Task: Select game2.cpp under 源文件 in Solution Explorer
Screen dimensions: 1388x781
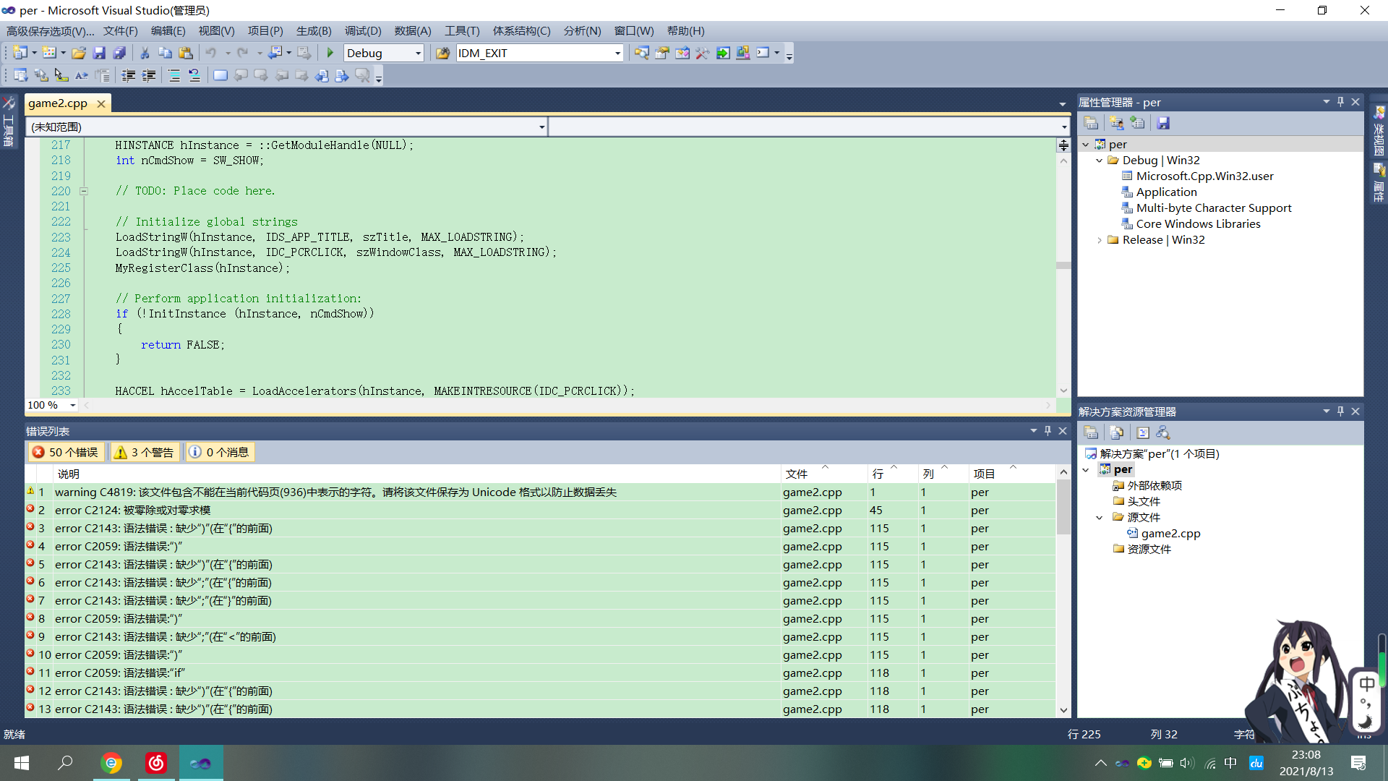Action: coord(1172,533)
